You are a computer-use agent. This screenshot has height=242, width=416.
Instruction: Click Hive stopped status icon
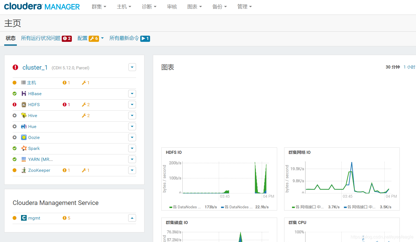15,115
